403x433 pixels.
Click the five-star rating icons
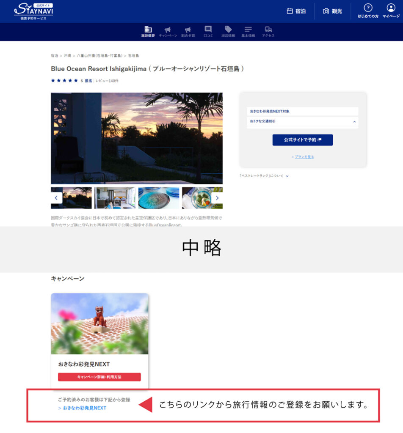tap(64, 81)
